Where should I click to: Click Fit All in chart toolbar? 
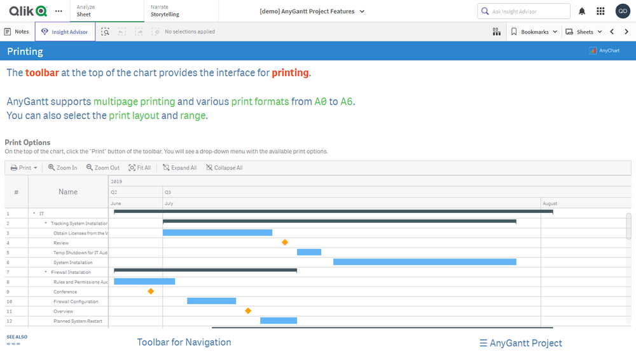click(x=139, y=168)
